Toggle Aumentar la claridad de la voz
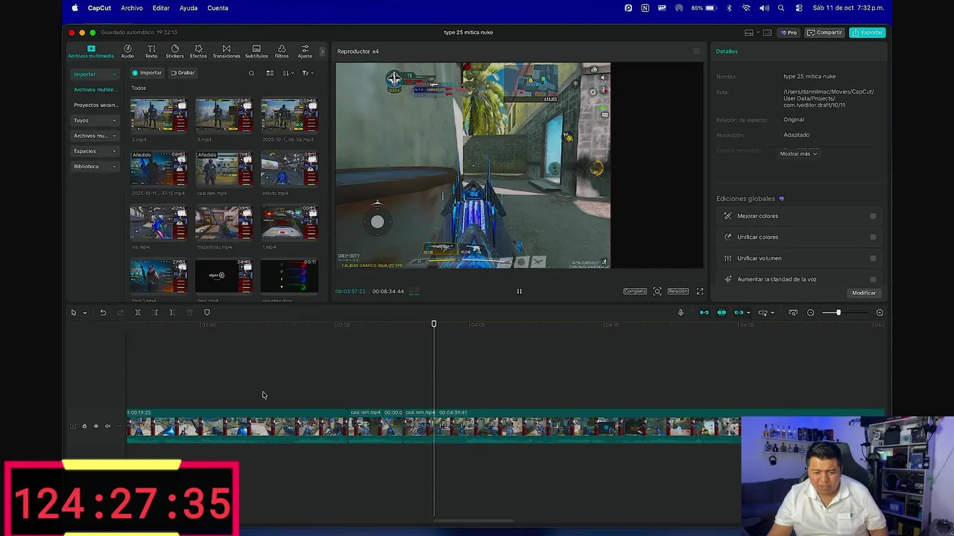Viewport: 954px width, 536px height. [x=873, y=279]
